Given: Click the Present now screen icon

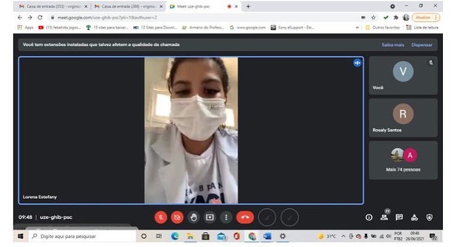Looking at the screenshot, I should click(x=210, y=217).
